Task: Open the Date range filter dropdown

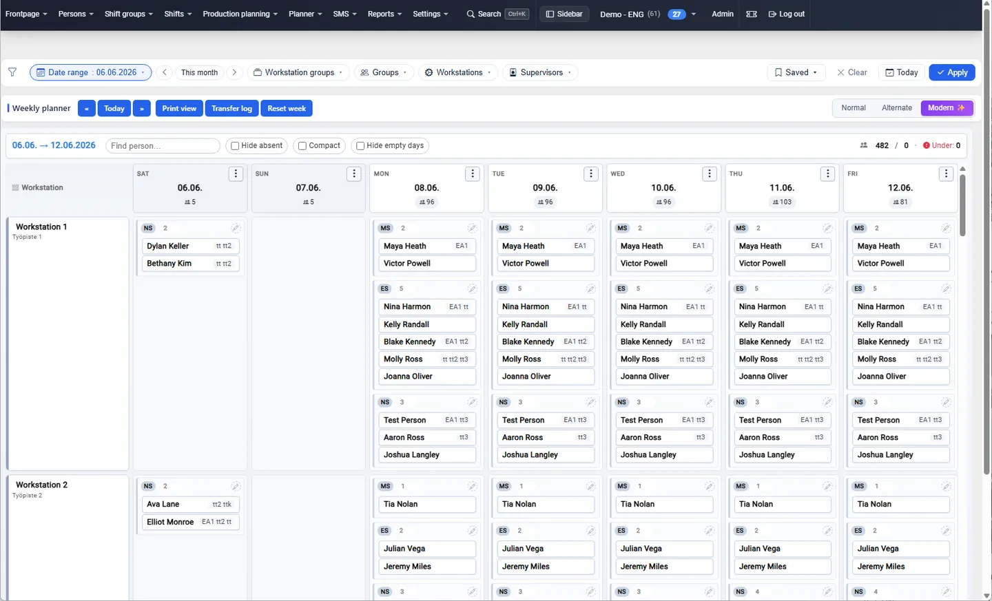Action: point(91,72)
